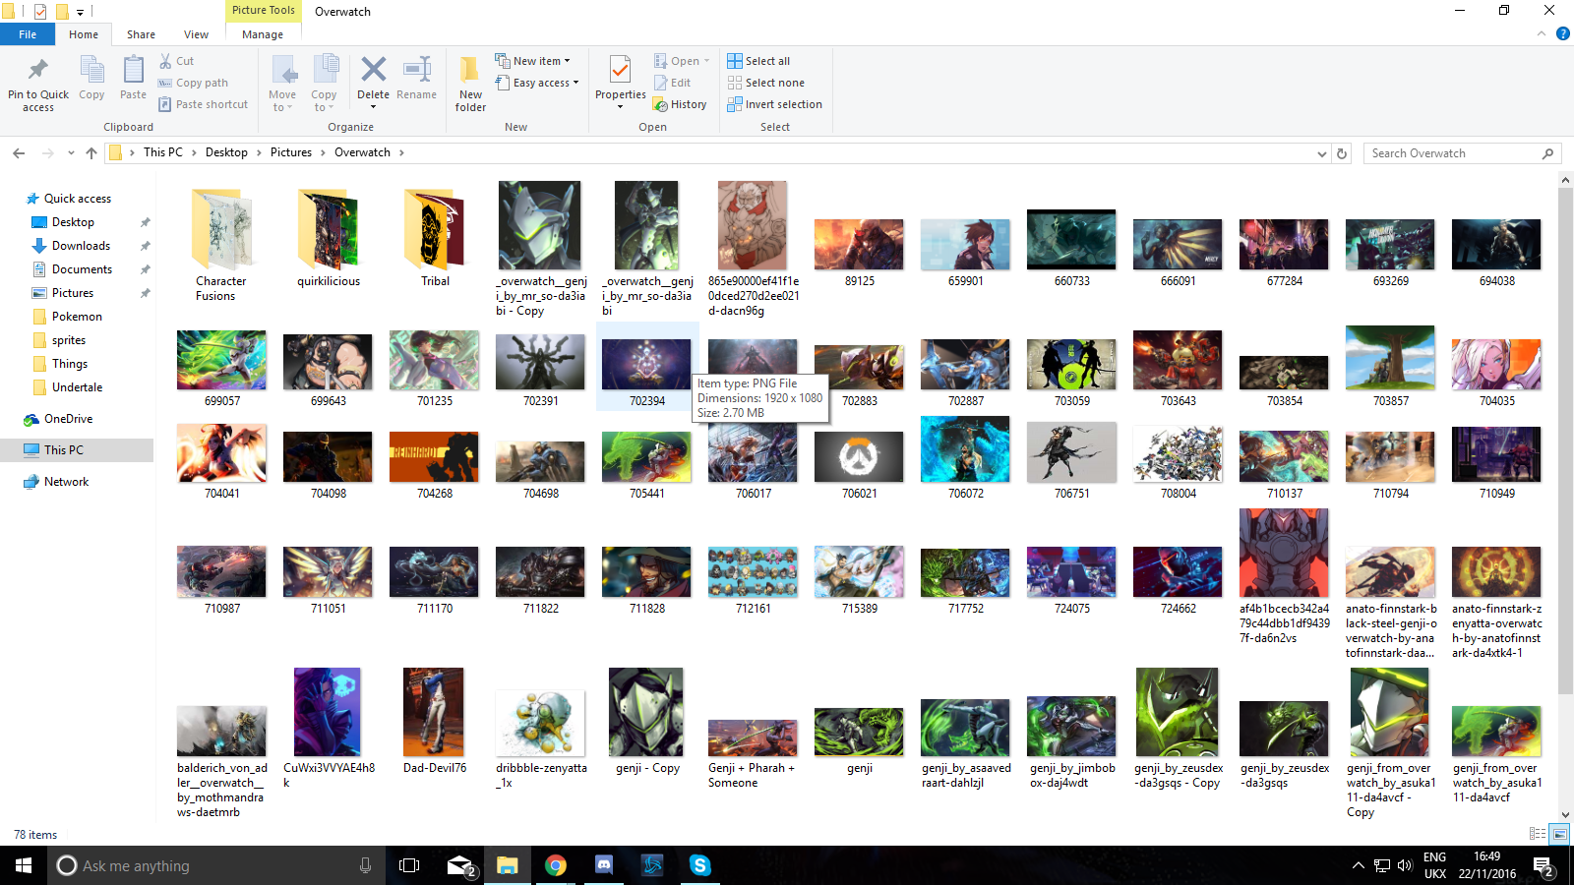Image resolution: width=1574 pixels, height=885 pixels.
Task: Show hidden system tray icons
Action: (1358, 866)
